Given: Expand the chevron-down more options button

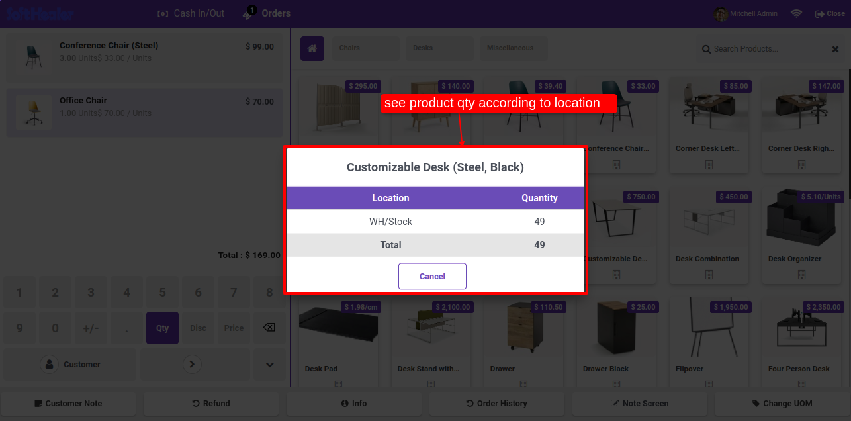Looking at the screenshot, I should coord(270,364).
